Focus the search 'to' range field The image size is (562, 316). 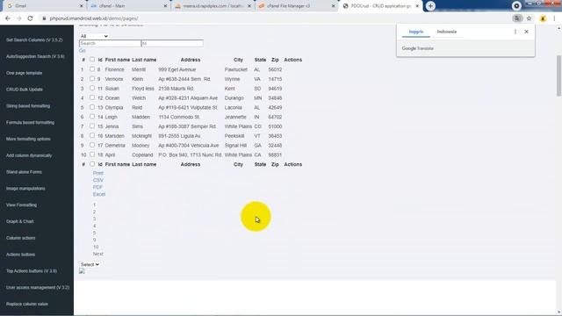pos(172,43)
